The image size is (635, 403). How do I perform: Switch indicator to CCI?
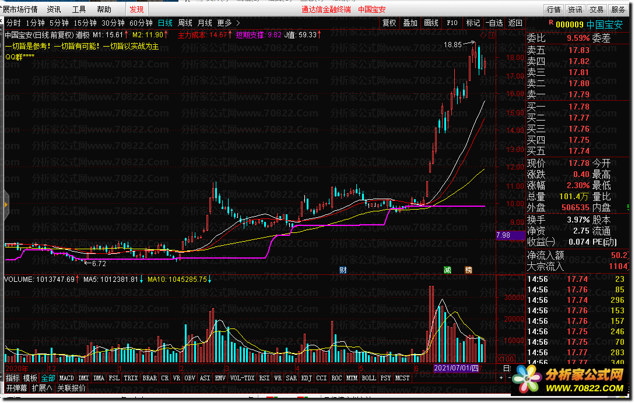click(321, 378)
